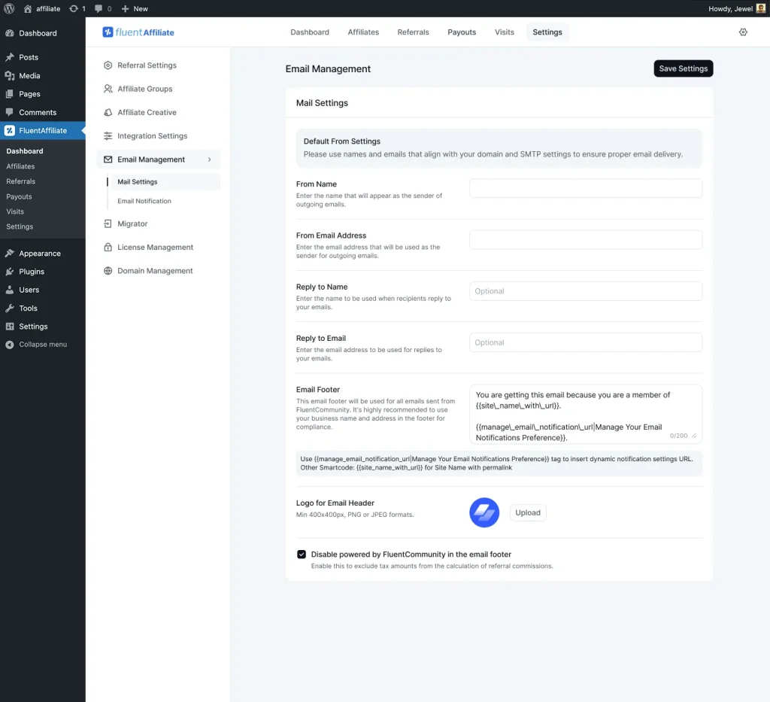This screenshot has width=770, height=702.
Task: Switch to the Payouts tab
Action: (462, 32)
